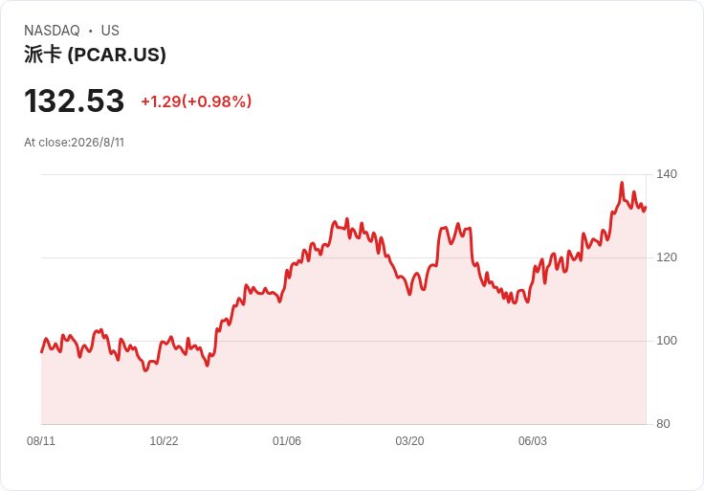
Task: Click the chart's highest peak near 140
Action: pos(622,183)
